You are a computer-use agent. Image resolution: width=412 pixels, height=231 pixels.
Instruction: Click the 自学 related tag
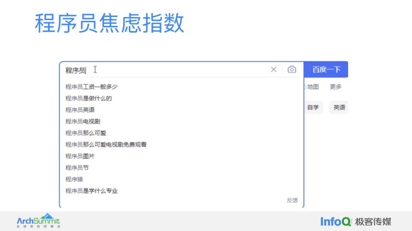click(x=313, y=108)
